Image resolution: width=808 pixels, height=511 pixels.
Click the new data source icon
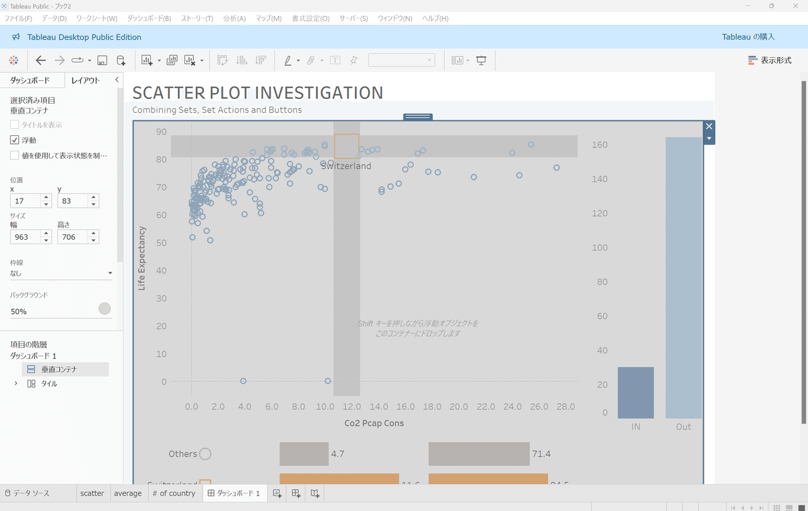click(x=121, y=61)
